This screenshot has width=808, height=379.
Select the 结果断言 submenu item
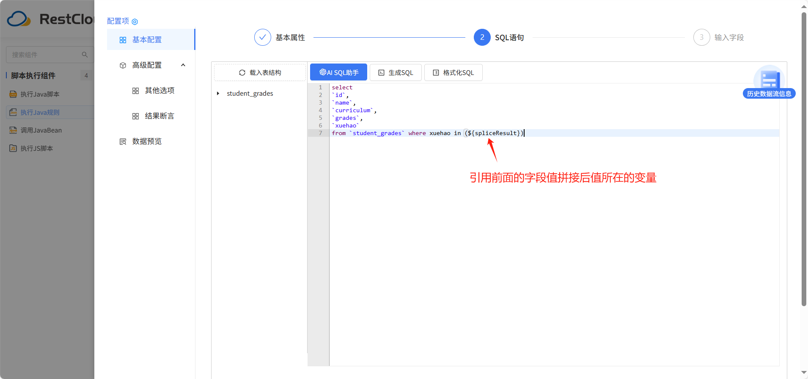pyautogui.click(x=151, y=116)
